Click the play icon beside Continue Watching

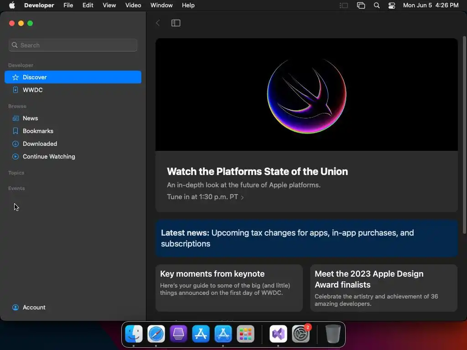pos(16,157)
